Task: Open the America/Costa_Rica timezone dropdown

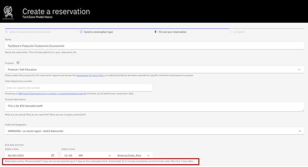Action: pos(133,155)
